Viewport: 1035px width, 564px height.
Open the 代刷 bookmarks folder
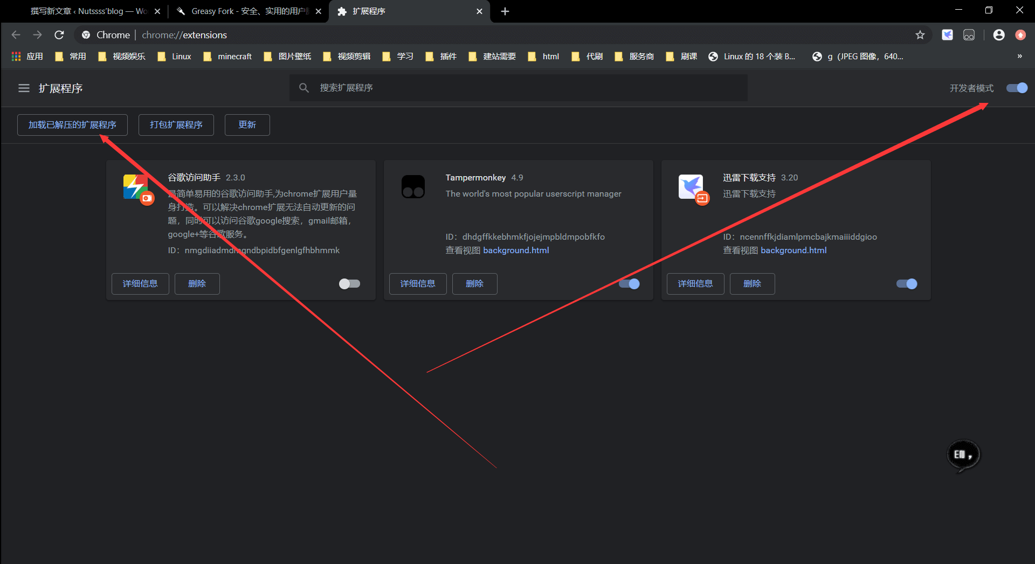tap(587, 57)
